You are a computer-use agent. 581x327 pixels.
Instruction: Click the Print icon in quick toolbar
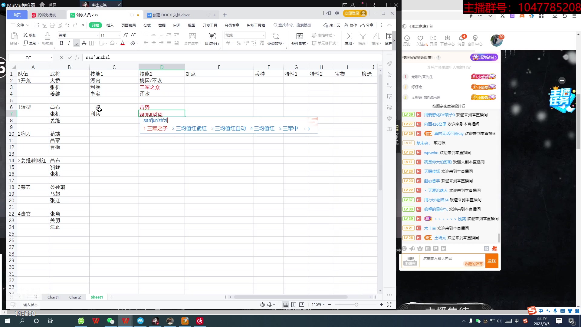tap(52, 25)
